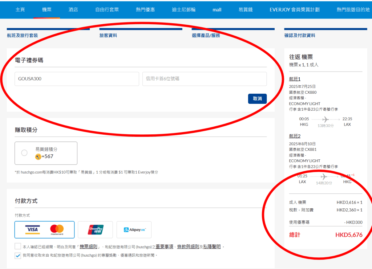372x269 pixels.
Task: Click airplane icon for LAX to HKG flight
Action: pyautogui.click(x=324, y=176)
